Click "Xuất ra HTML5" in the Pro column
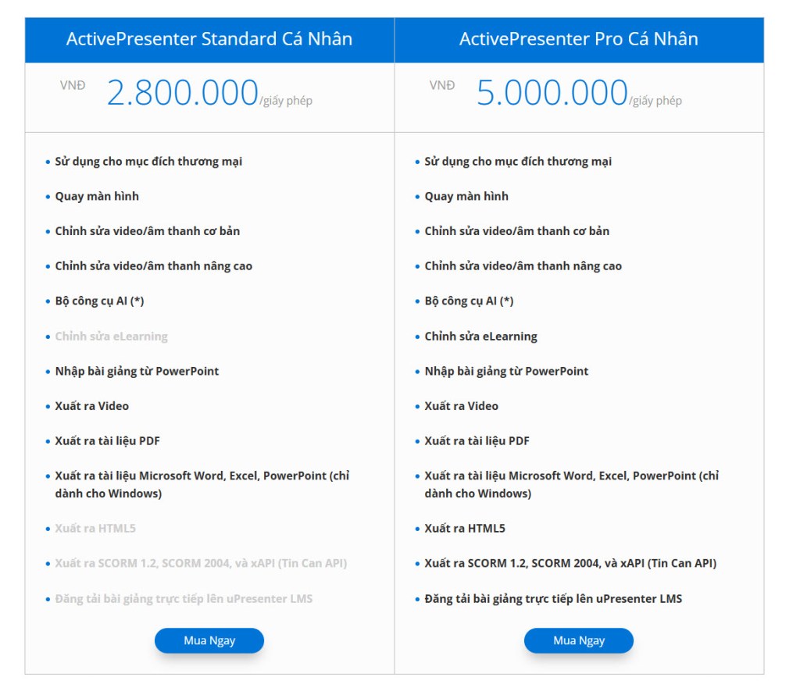This screenshot has width=800, height=695. click(x=465, y=528)
